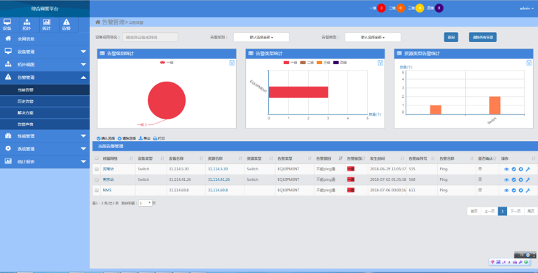
Task: Click the red level-one alarm counter badge in header
Action: pos(381,8)
